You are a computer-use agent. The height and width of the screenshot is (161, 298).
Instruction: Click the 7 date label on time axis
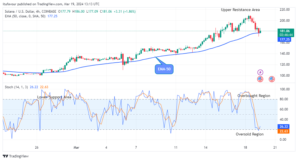[136, 147]
